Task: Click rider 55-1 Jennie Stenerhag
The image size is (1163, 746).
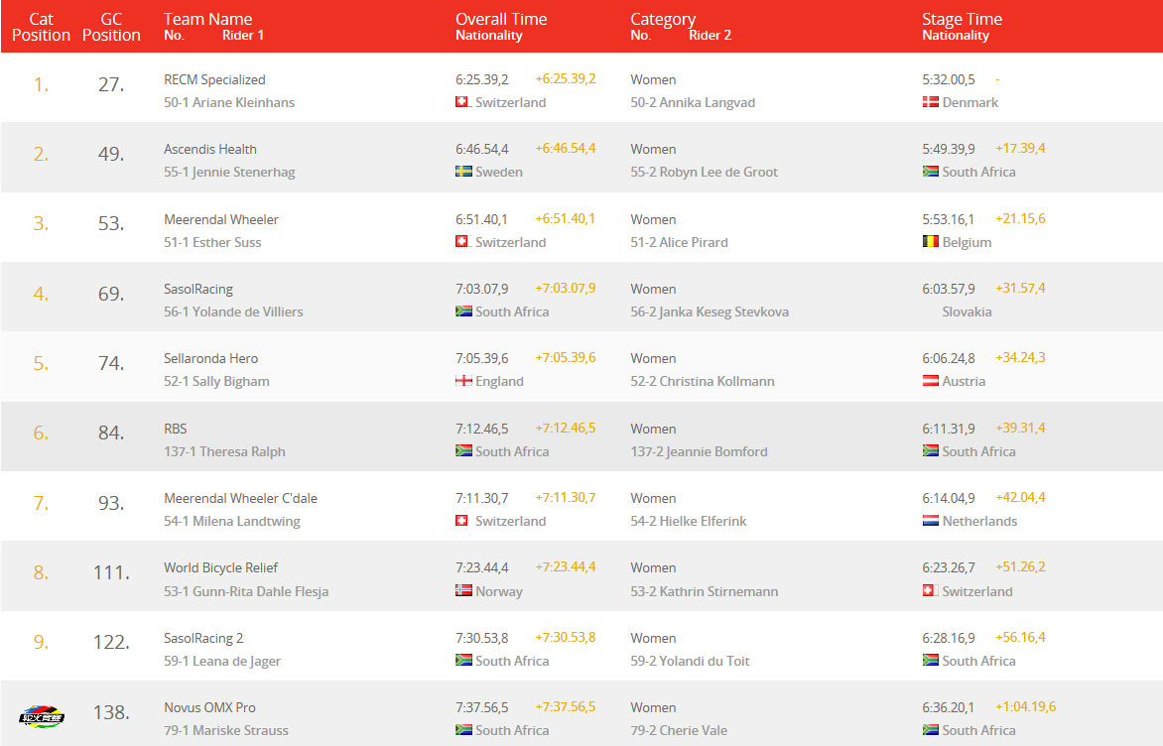Action: click(x=229, y=172)
